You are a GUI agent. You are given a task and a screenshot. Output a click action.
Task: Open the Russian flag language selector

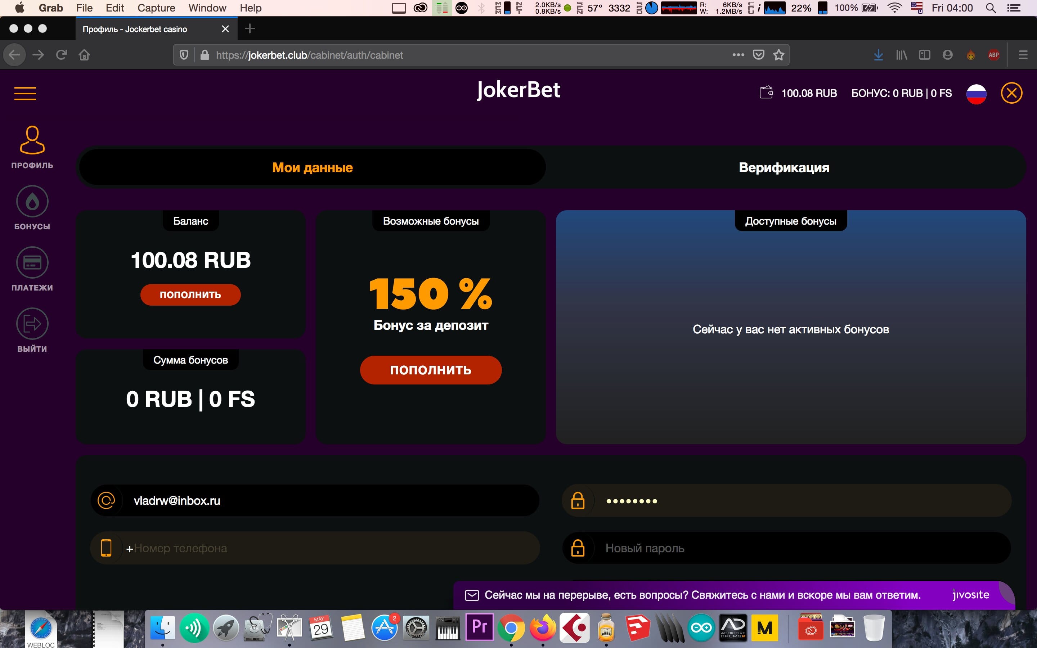[976, 94]
